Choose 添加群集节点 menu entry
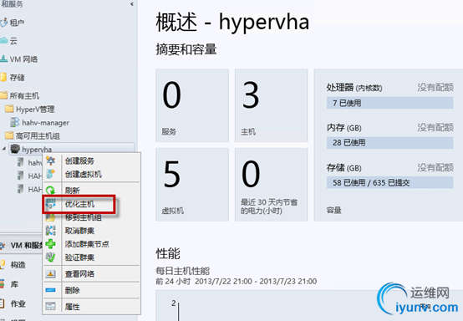The image size is (463, 321). [87, 244]
